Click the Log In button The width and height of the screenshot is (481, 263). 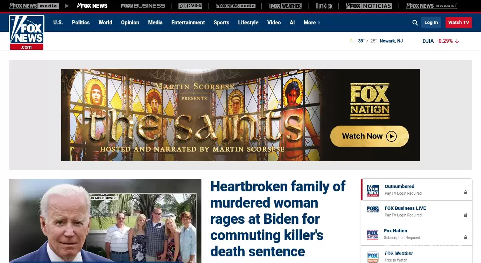[x=431, y=23]
